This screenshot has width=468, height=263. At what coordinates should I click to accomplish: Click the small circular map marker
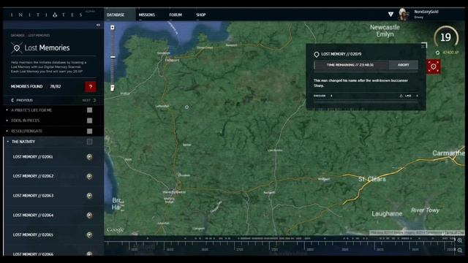point(187,107)
